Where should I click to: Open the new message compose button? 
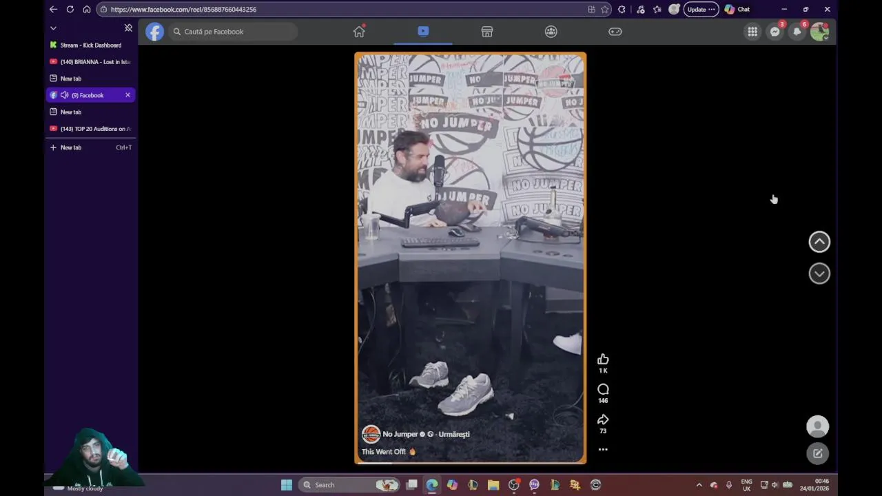click(818, 453)
